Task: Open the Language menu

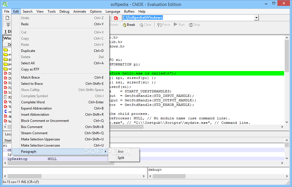Action: [x=113, y=12]
